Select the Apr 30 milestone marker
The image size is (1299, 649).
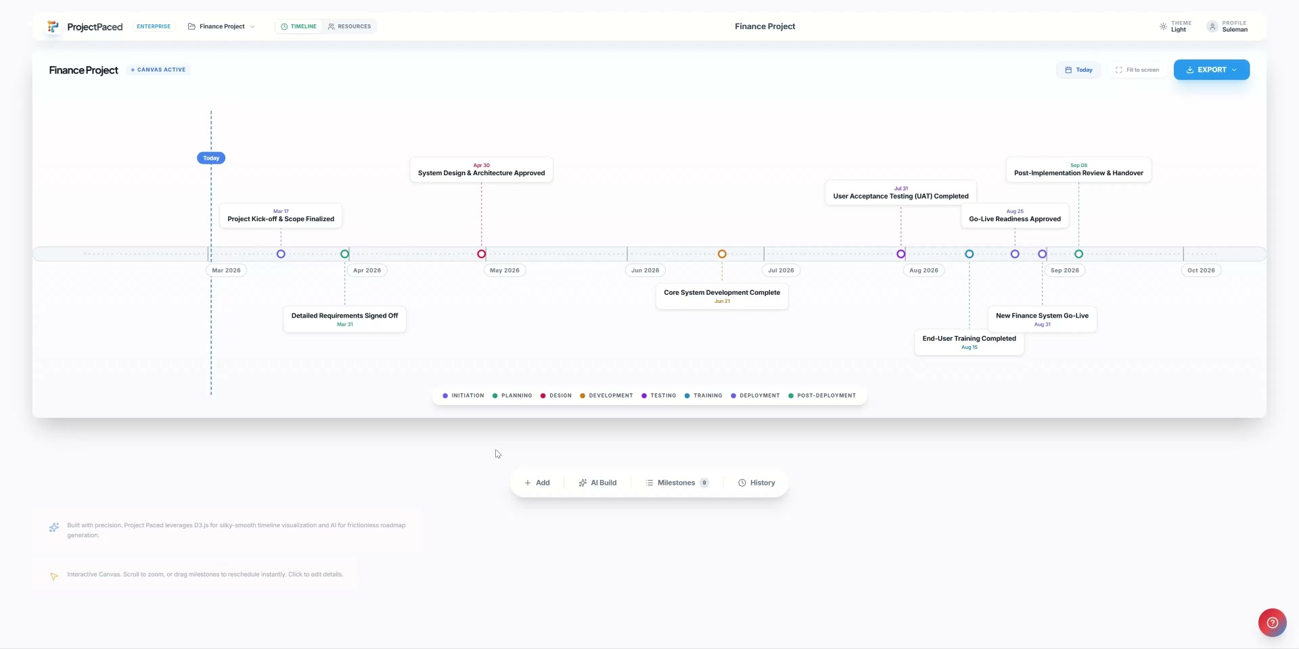point(482,254)
